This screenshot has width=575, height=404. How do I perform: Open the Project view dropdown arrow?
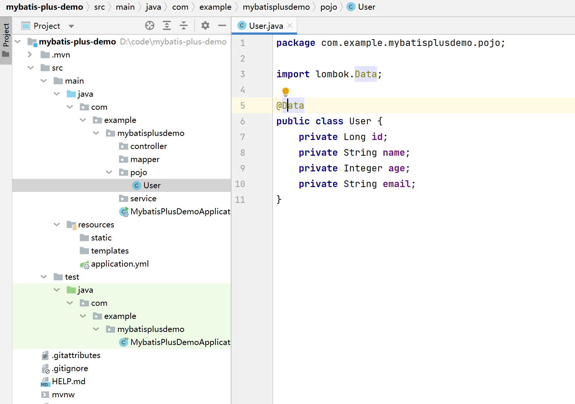click(71, 26)
